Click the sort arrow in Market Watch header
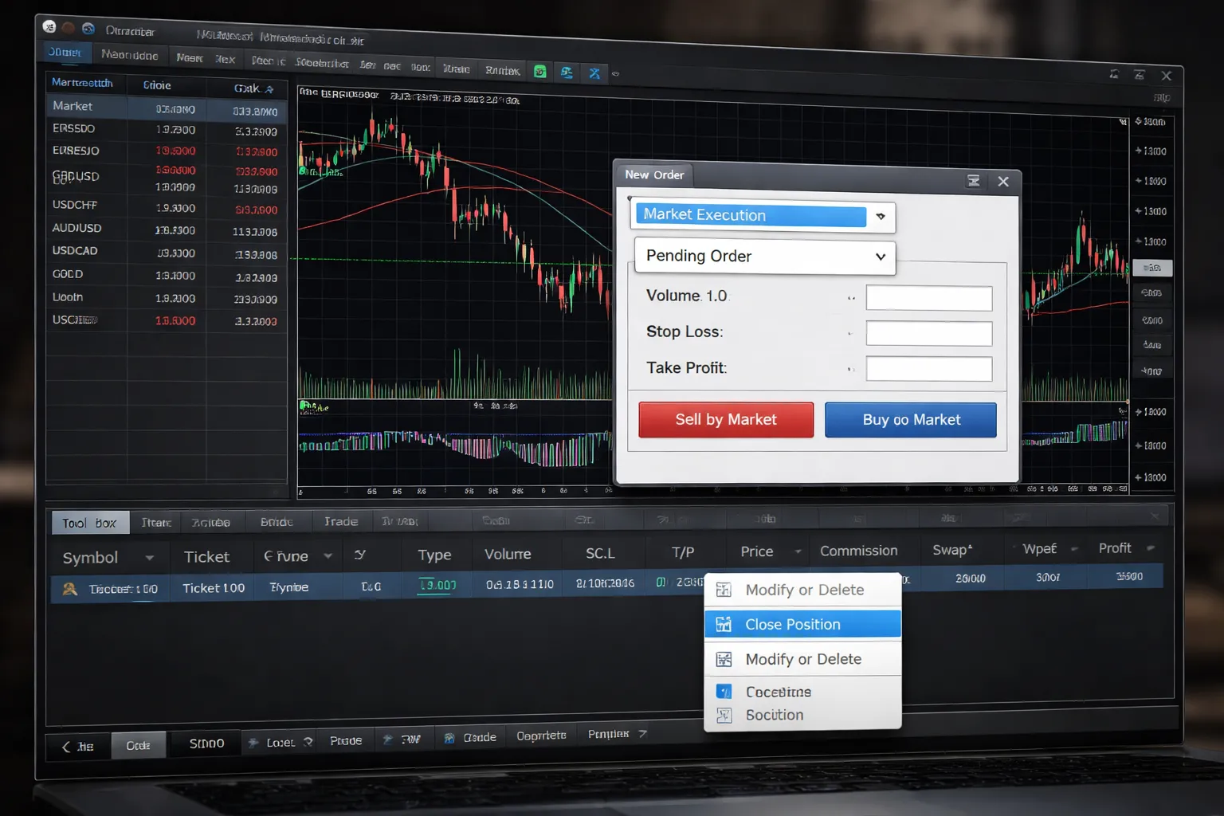Image resolution: width=1224 pixels, height=816 pixels. click(269, 89)
